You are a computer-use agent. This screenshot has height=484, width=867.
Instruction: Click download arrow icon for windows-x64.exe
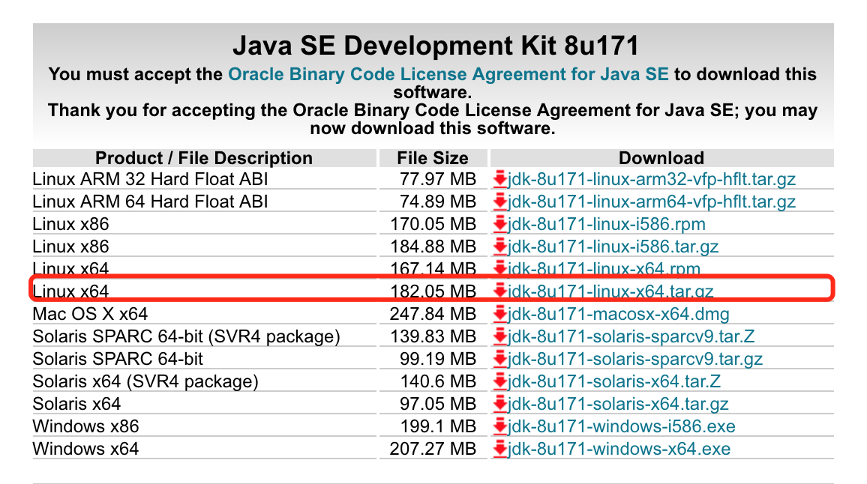point(499,449)
